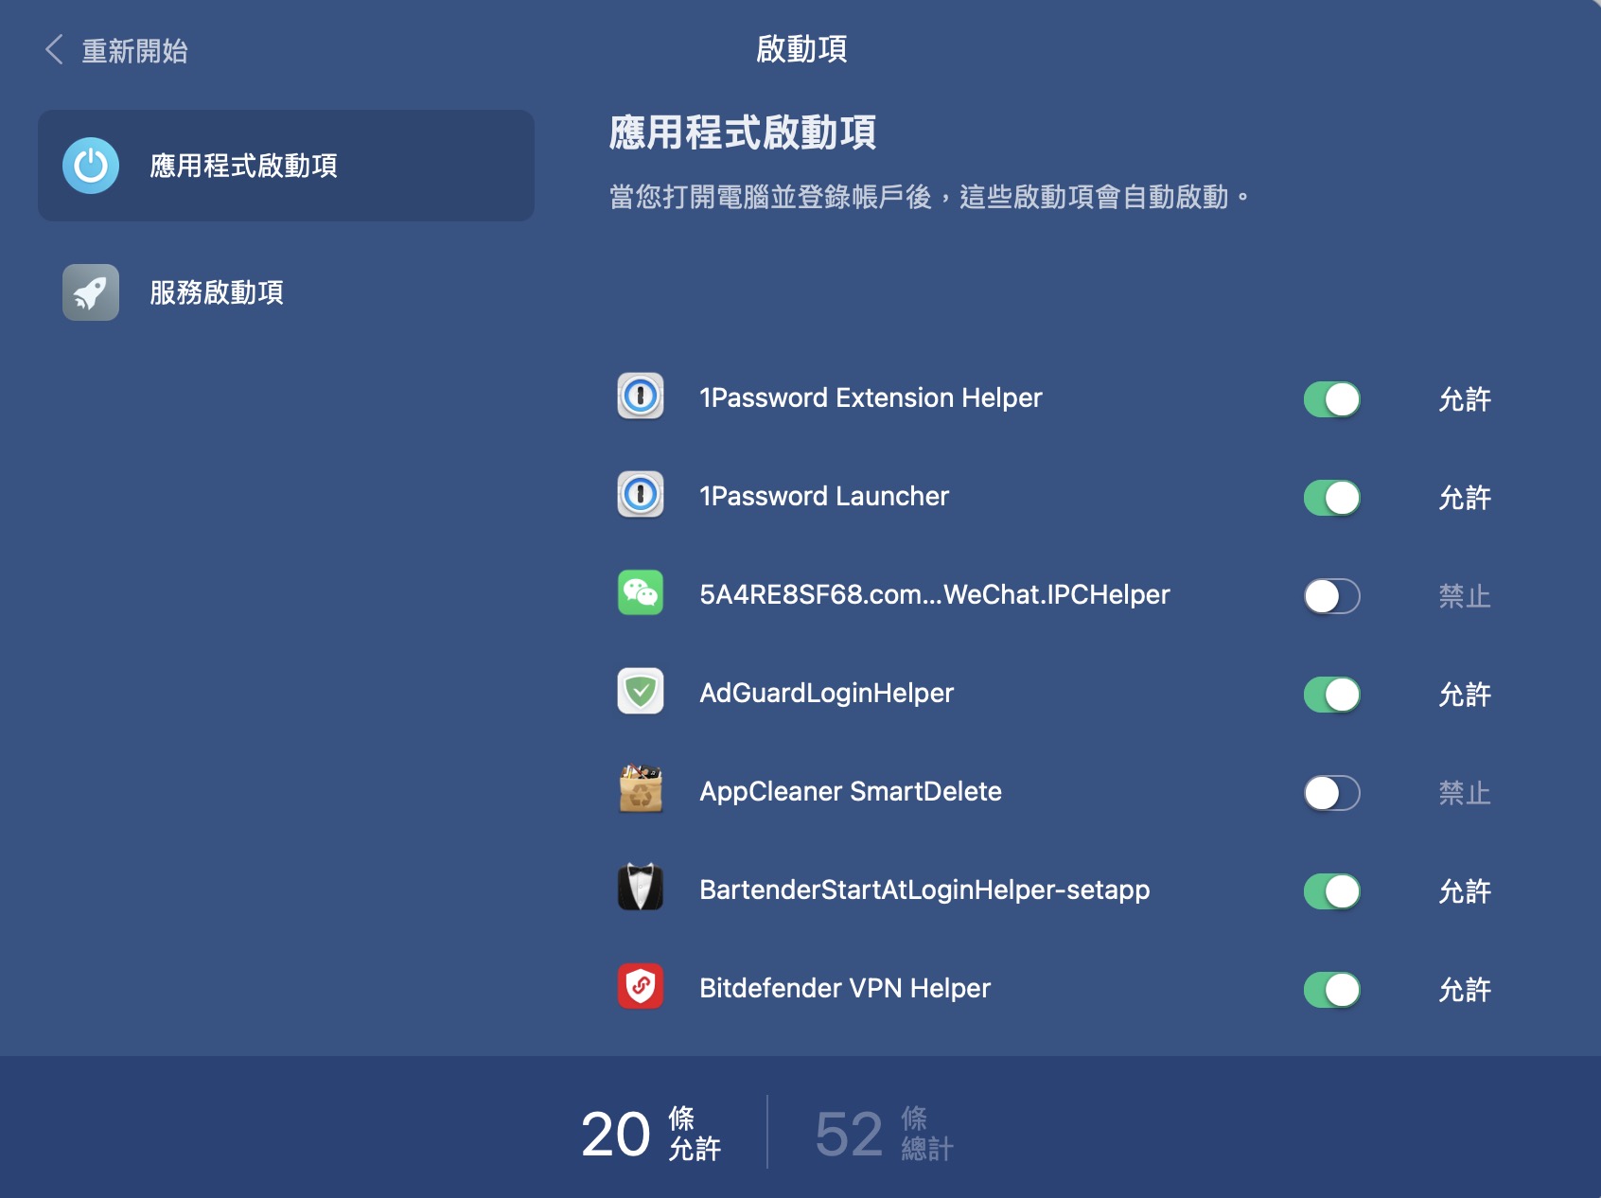
Task: Click the back chevron beside 重新開始
Action: 54,50
